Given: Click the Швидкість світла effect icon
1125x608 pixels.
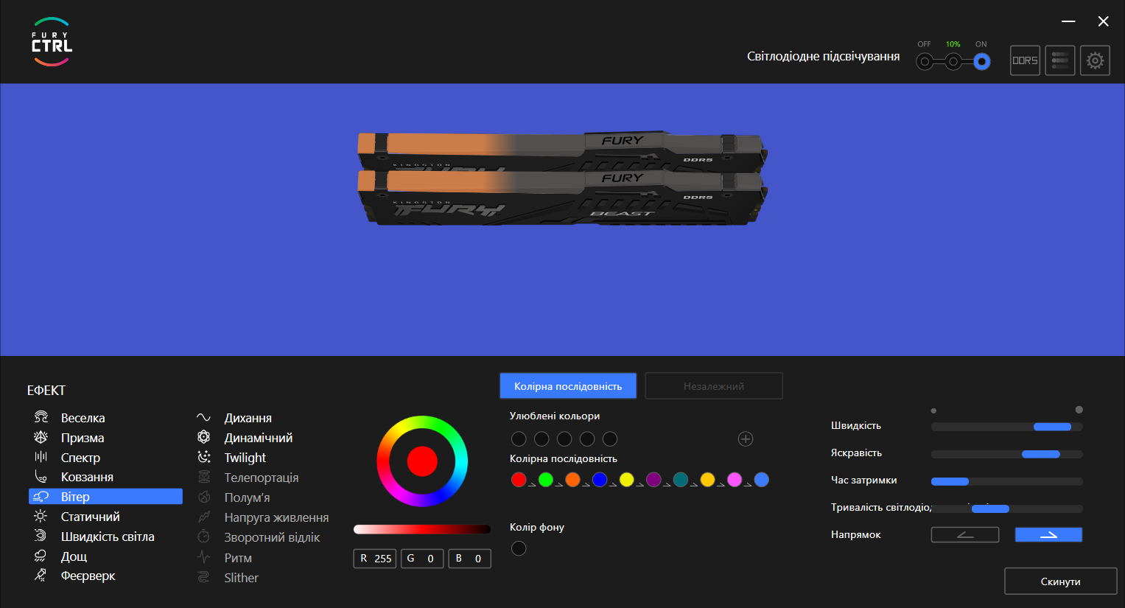Looking at the screenshot, I should point(41,536).
